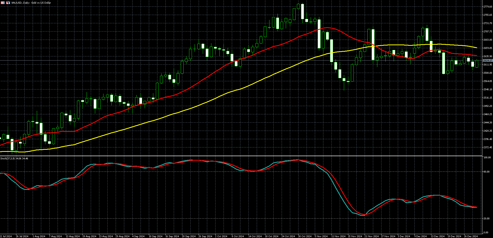Click the 2779.60 price axis label
Image resolution: width=493 pixels, height=238 pixels.
click(488, 7)
